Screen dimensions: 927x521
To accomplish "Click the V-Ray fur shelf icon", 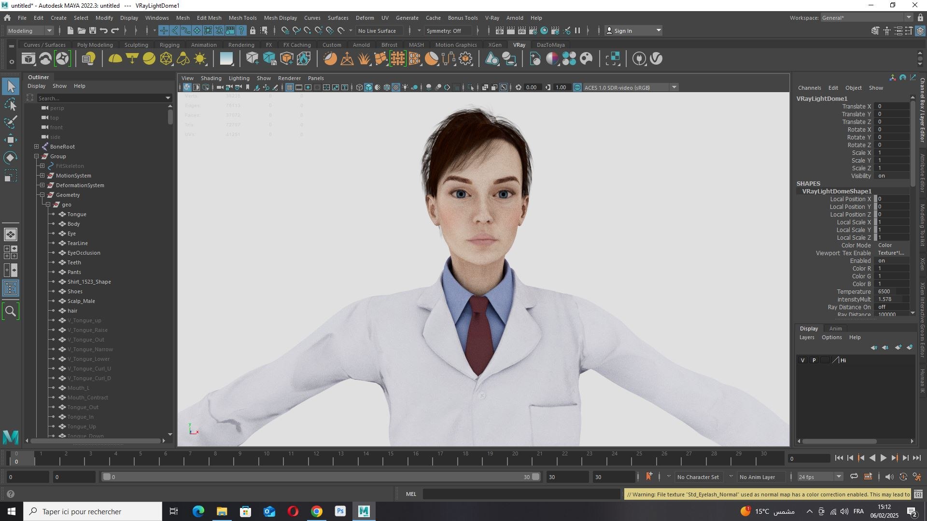I will pyautogui.click(x=364, y=59).
